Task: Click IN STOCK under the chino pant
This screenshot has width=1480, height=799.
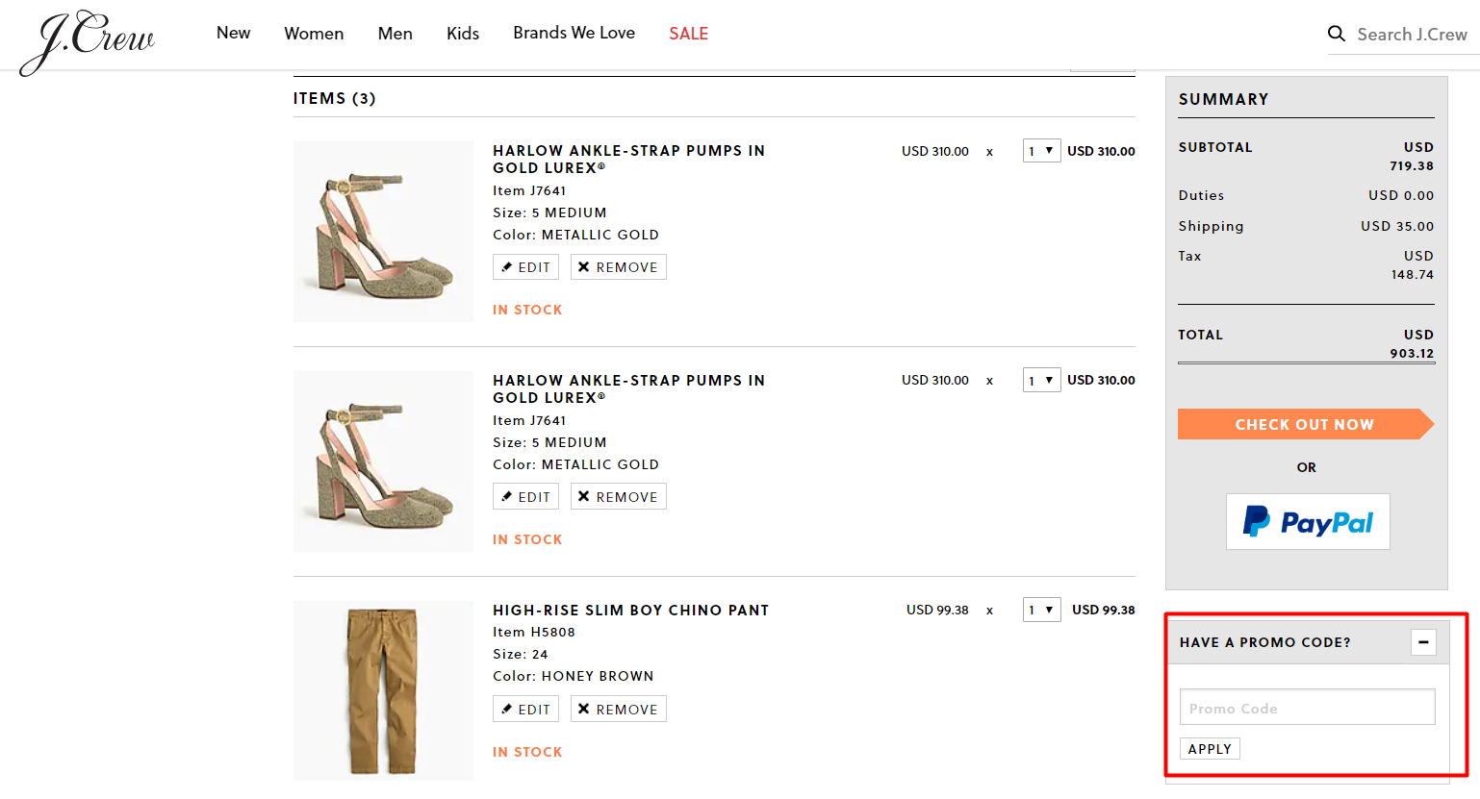Action: pyautogui.click(x=527, y=752)
